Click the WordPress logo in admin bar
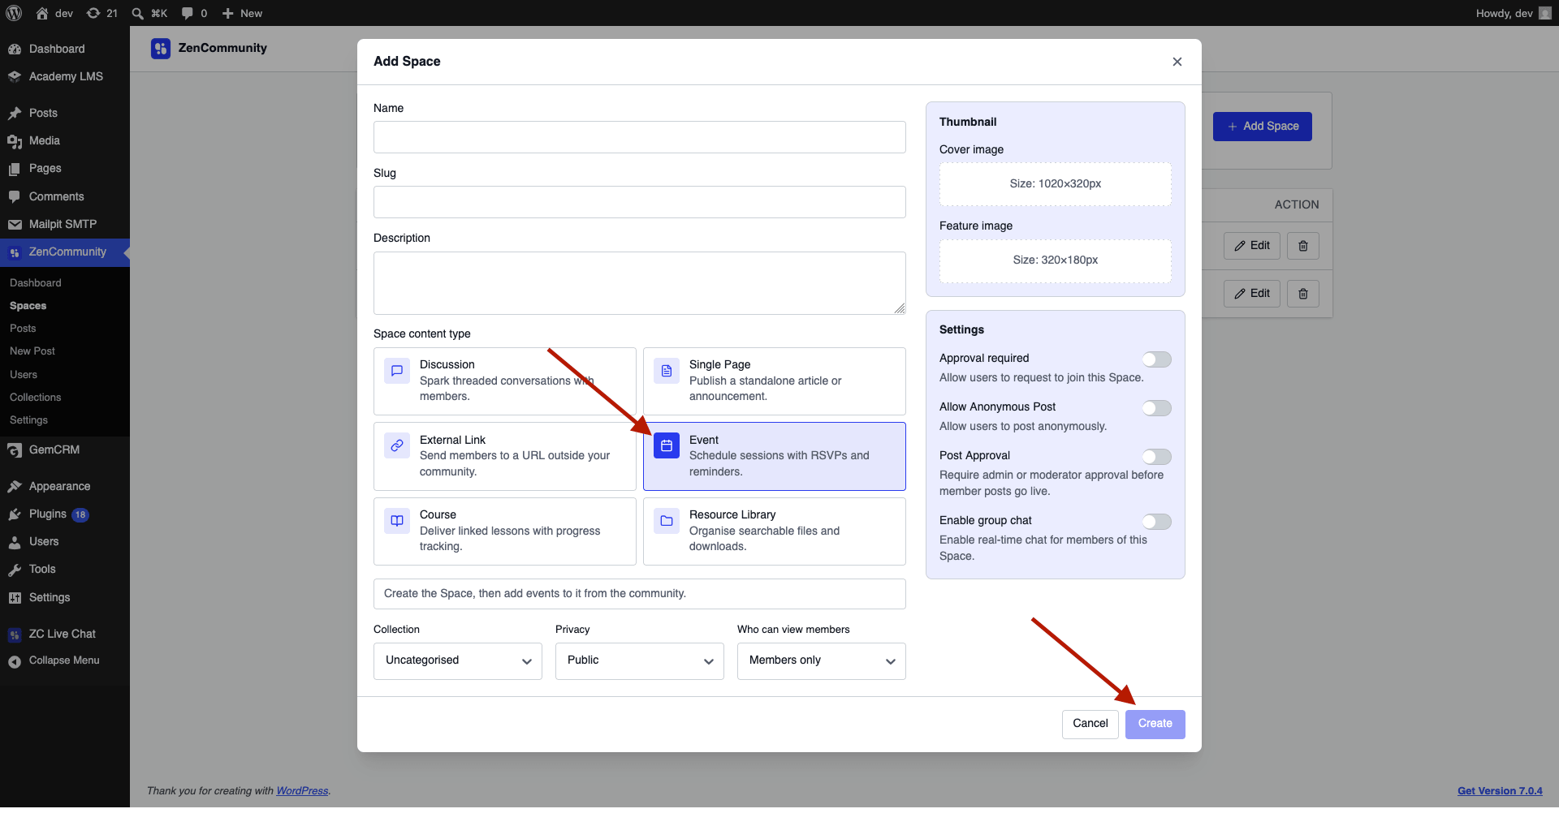This screenshot has width=1559, height=826. [14, 13]
